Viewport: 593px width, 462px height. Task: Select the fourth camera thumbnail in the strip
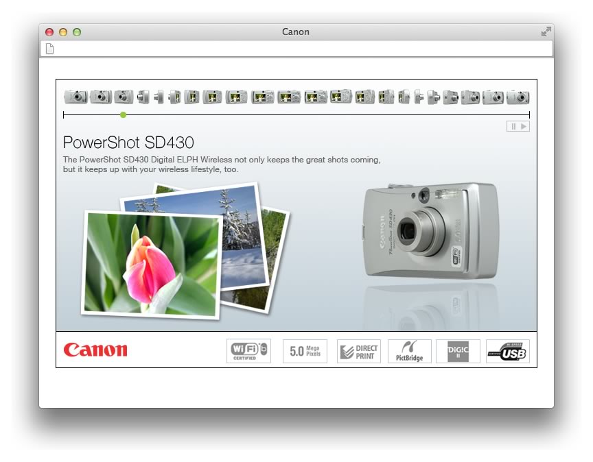pos(143,97)
